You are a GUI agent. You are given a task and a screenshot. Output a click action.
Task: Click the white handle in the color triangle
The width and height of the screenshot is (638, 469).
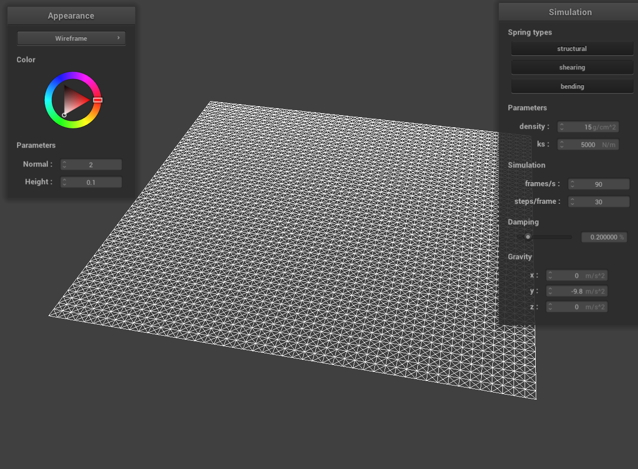[64, 115]
